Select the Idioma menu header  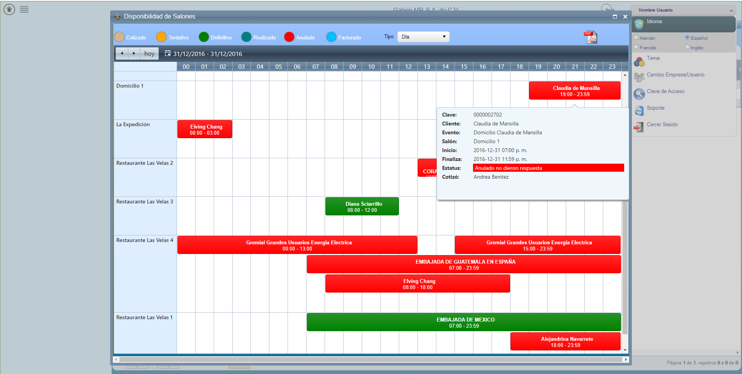pos(684,24)
